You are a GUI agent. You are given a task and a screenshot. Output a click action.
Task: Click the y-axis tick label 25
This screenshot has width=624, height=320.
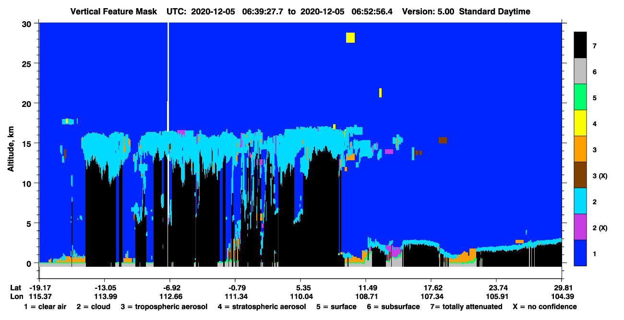pyautogui.click(x=27, y=64)
